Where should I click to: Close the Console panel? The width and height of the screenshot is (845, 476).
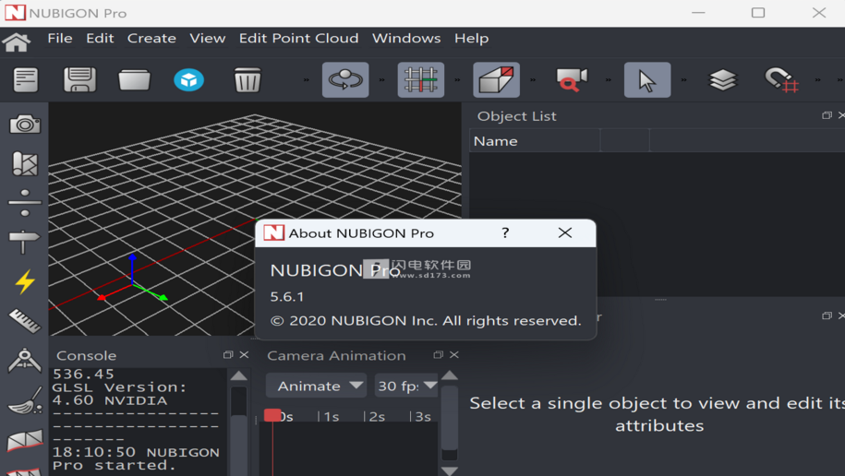(244, 354)
